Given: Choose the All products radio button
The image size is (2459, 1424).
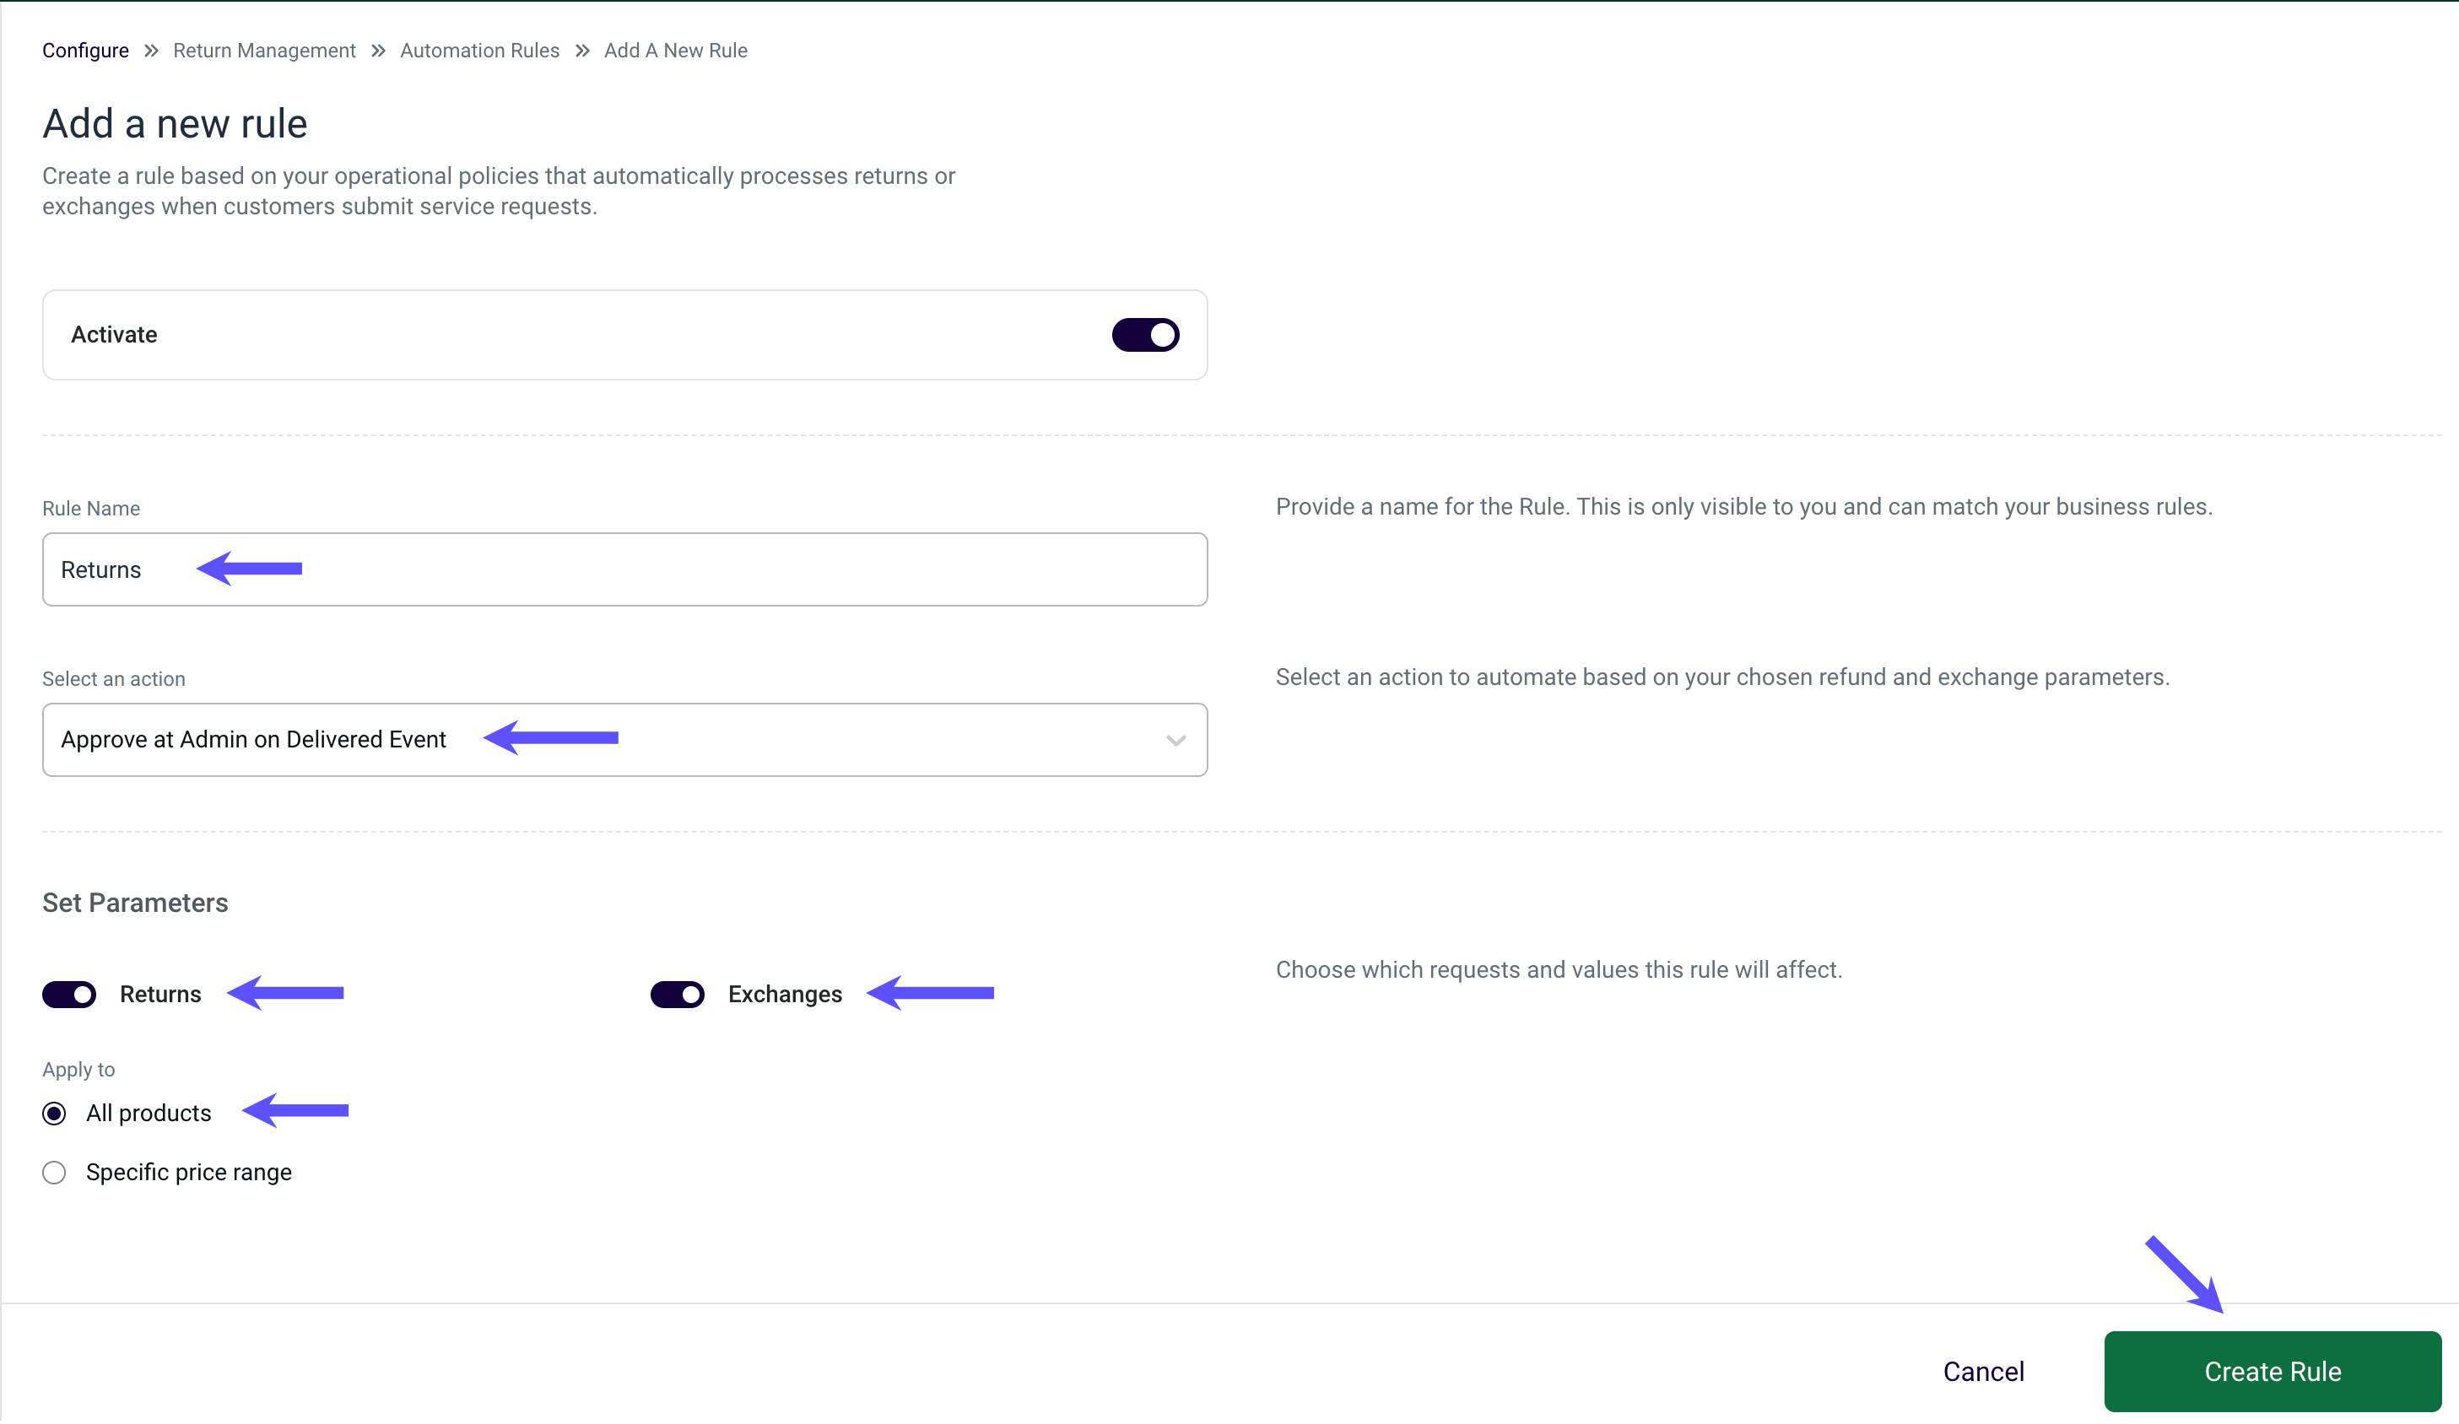Looking at the screenshot, I should [54, 1113].
